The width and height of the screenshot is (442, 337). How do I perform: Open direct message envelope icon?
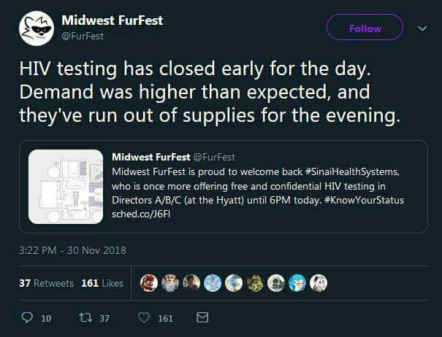[203, 318]
